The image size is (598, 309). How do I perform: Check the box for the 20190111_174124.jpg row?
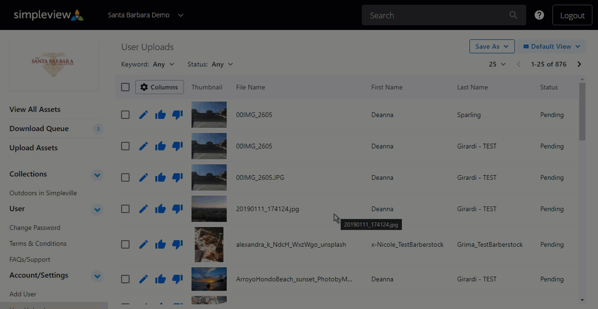[125, 209]
